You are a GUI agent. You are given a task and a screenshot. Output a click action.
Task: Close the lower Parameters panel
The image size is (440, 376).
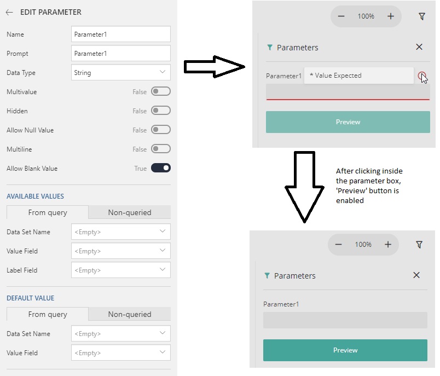[416, 275]
